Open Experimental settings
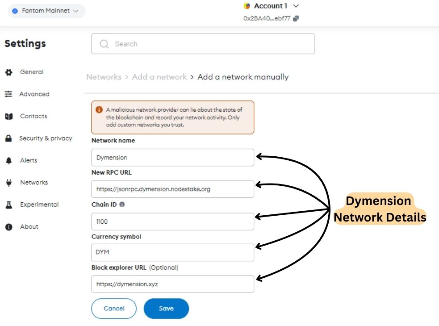Image resolution: width=439 pixels, height=326 pixels. pyautogui.click(x=39, y=205)
